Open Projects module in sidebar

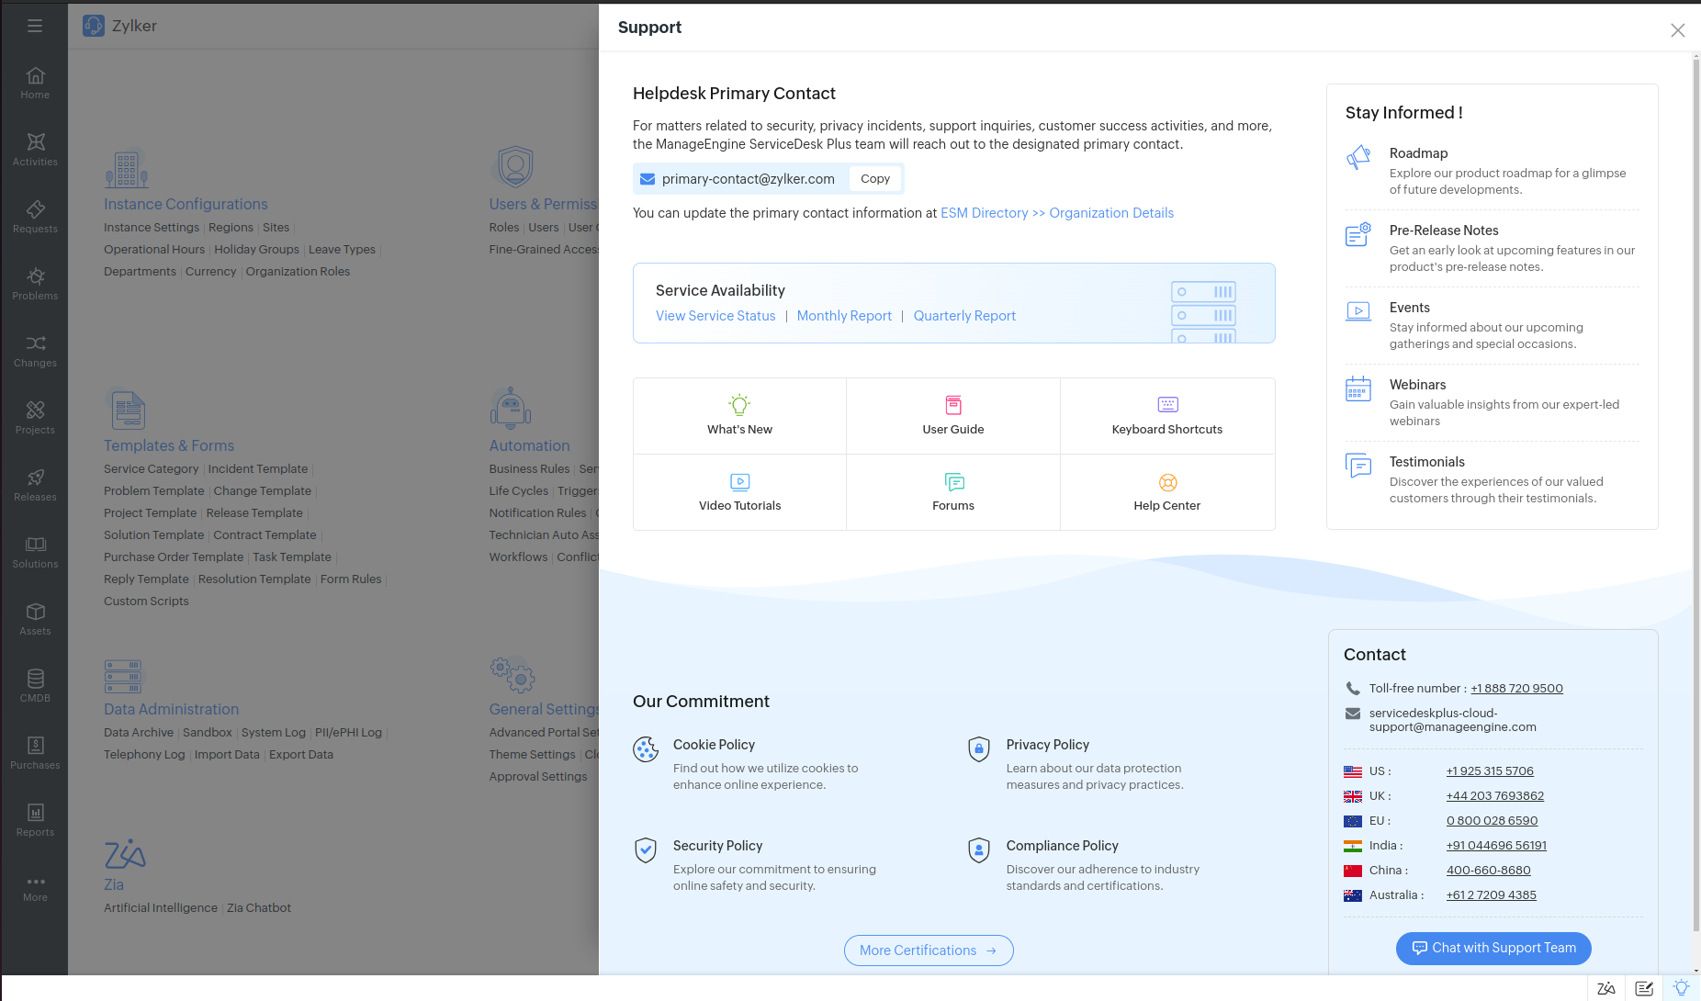[35, 418]
